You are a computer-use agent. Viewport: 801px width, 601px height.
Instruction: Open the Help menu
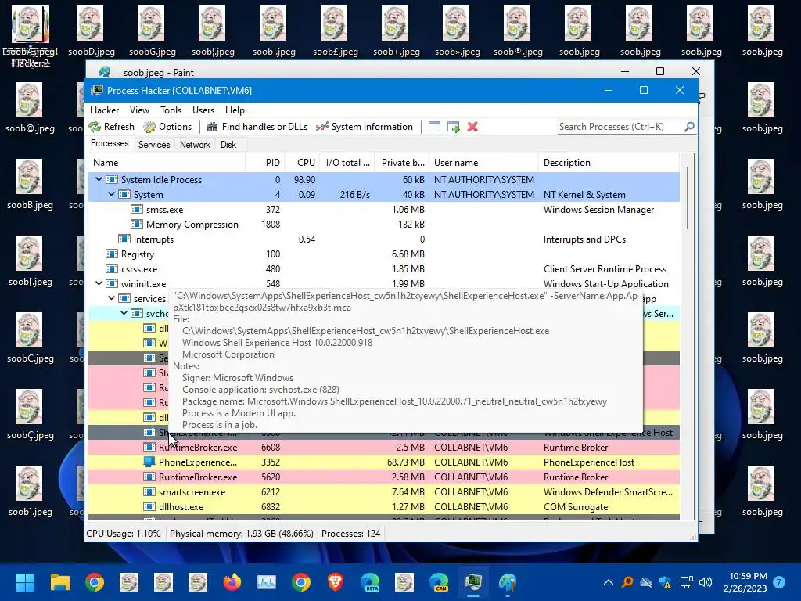pyautogui.click(x=235, y=110)
